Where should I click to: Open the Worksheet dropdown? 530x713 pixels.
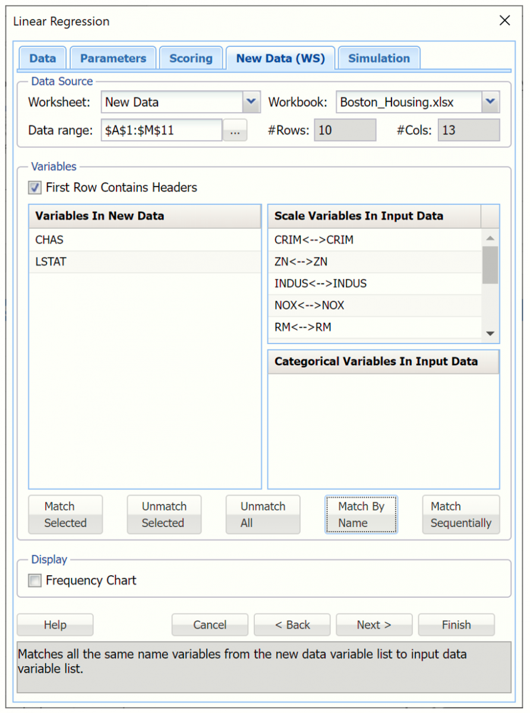(x=251, y=102)
